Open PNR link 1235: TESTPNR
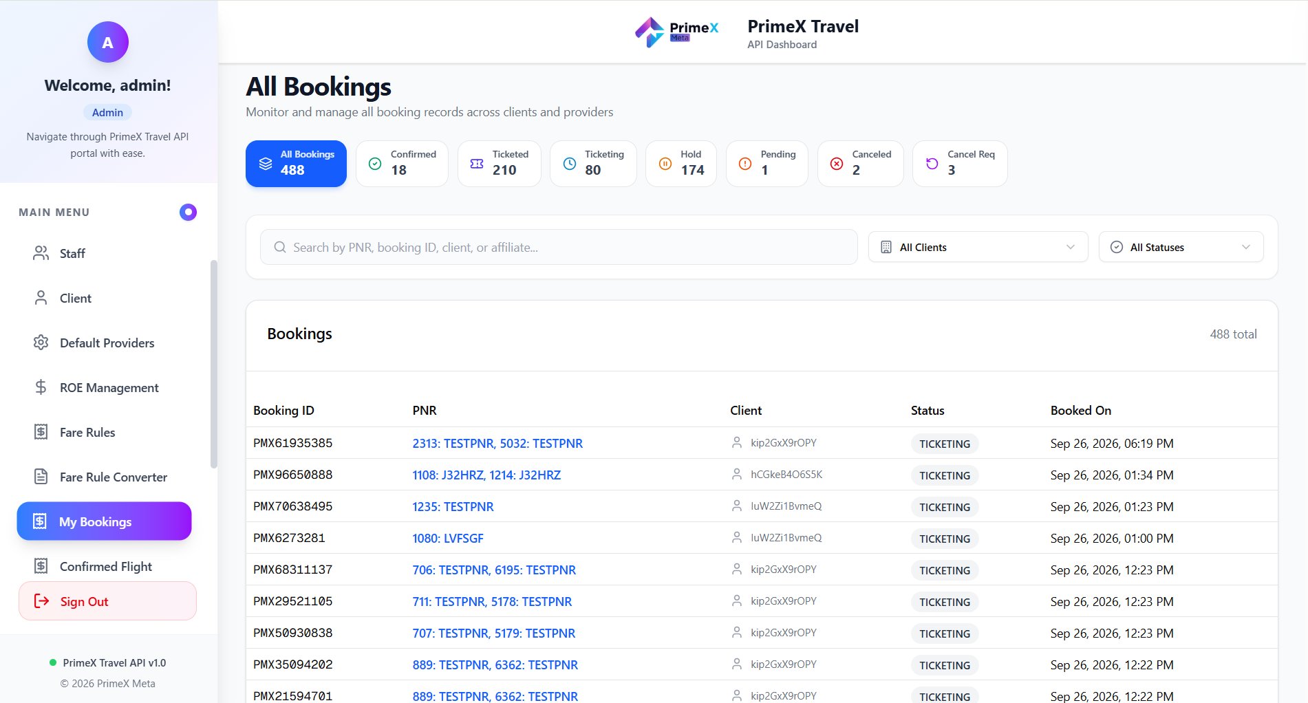Image resolution: width=1308 pixels, height=703 pixels. click(x=453, y=507)
